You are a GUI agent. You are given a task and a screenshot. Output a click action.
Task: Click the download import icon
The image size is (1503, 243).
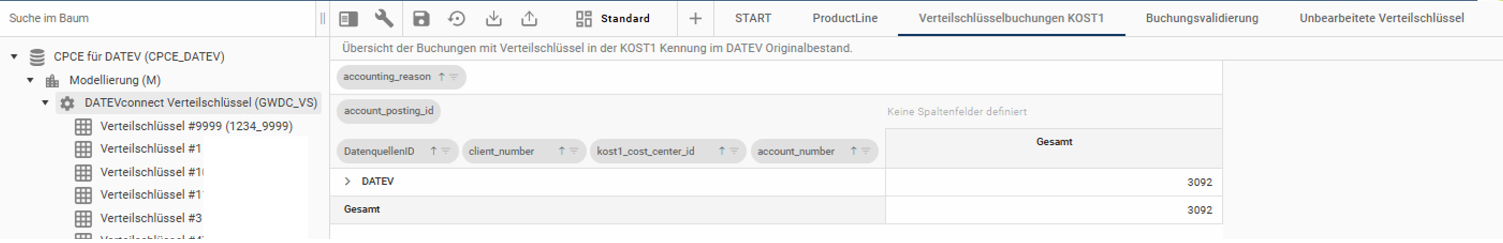coord(494,19)
